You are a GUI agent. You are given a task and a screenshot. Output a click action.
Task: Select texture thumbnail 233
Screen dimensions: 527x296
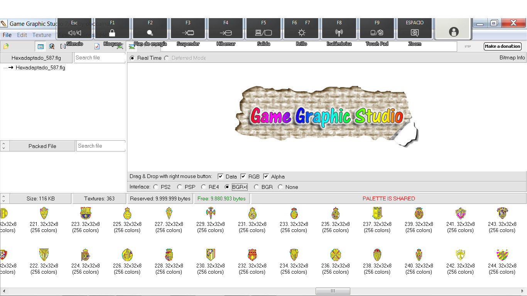294,213
